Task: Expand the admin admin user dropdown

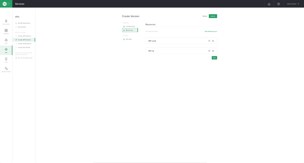Action: pyautogui.click(x=293, y=4)
